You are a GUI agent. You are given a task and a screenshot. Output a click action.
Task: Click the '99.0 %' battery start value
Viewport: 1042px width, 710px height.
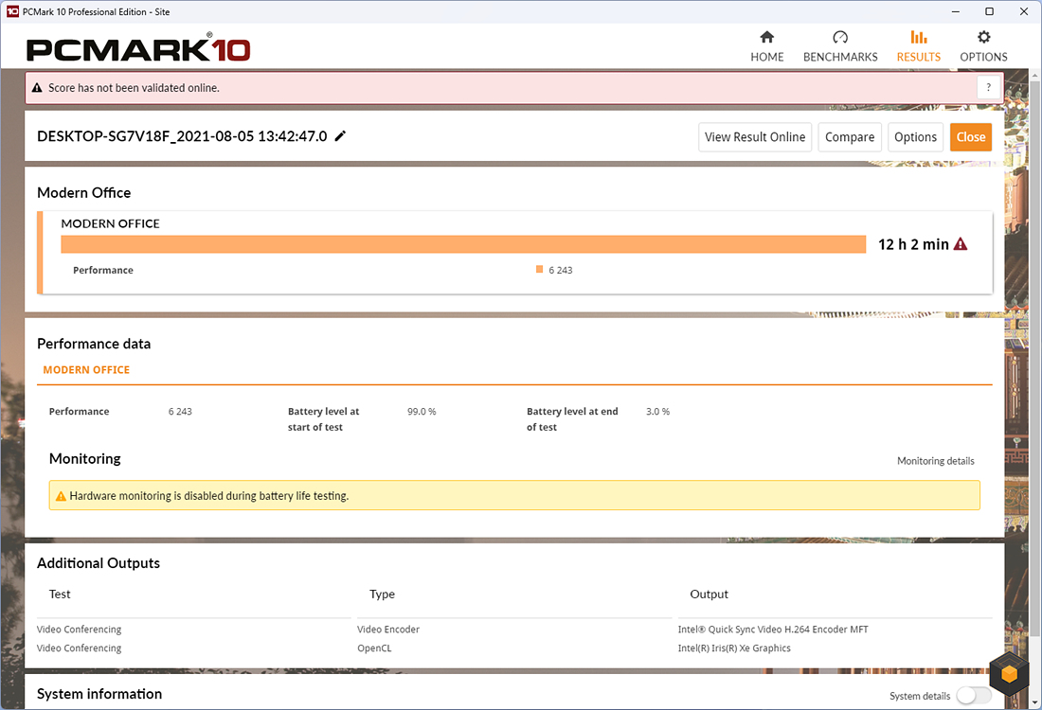pos(422,412)
